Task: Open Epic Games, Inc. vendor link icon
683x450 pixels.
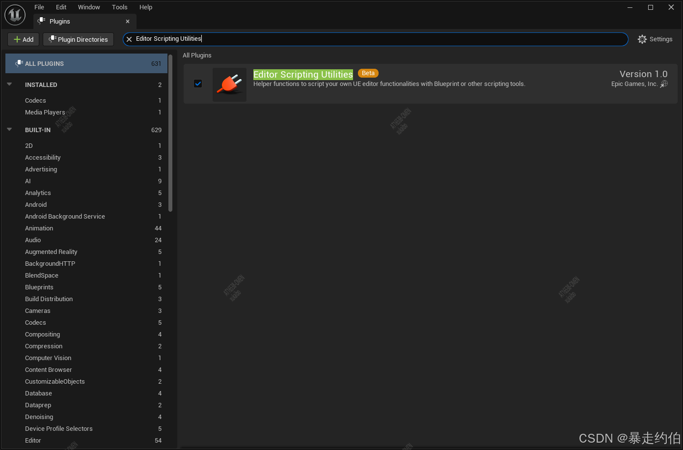Action: pyautogui.click(x=664, y=84)
